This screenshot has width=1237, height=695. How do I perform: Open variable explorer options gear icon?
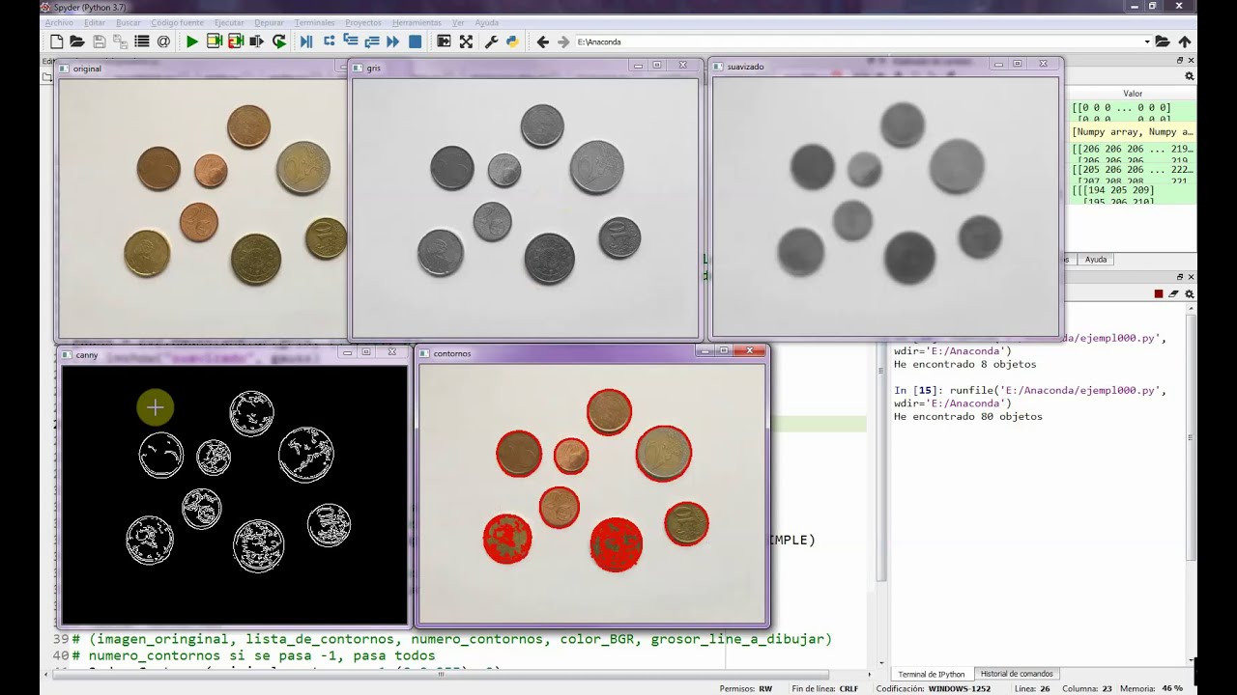click(1190, 76)
